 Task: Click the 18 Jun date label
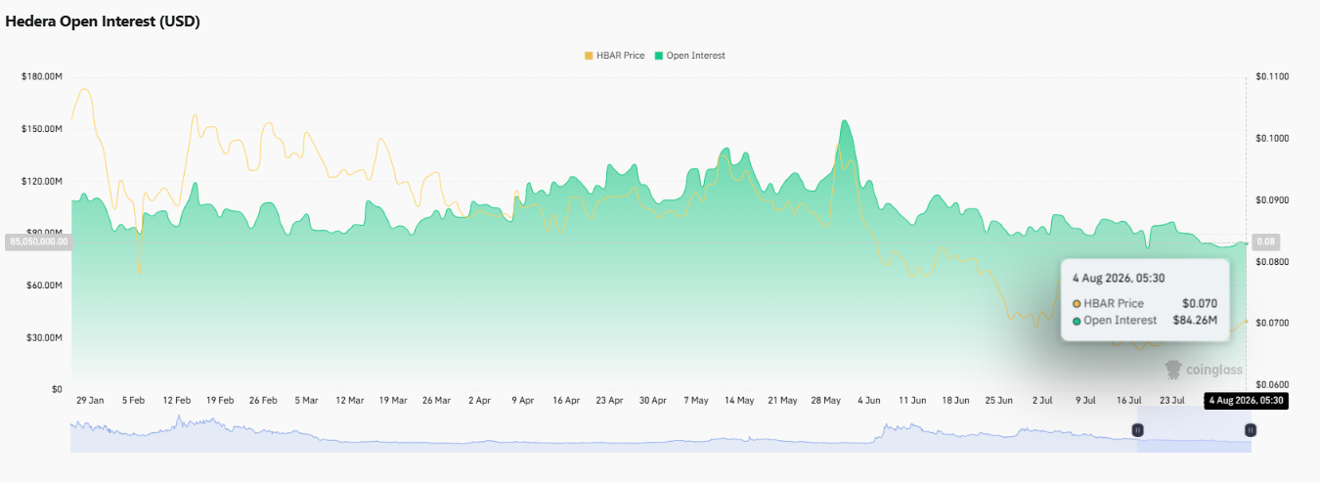coord(955,401)
